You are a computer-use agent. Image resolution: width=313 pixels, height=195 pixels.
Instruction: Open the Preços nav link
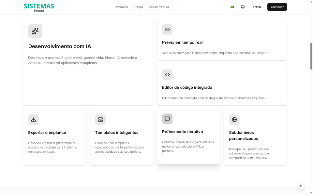point(138,7)
